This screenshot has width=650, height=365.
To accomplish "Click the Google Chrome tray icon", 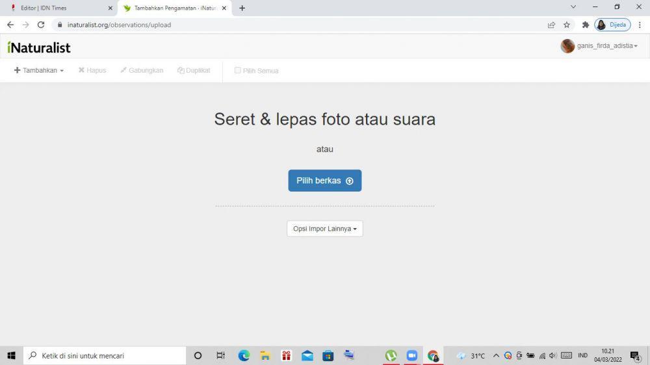I will [508, 355].
